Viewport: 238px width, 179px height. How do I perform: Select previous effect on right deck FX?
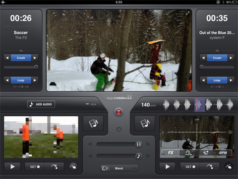point(203,58)
